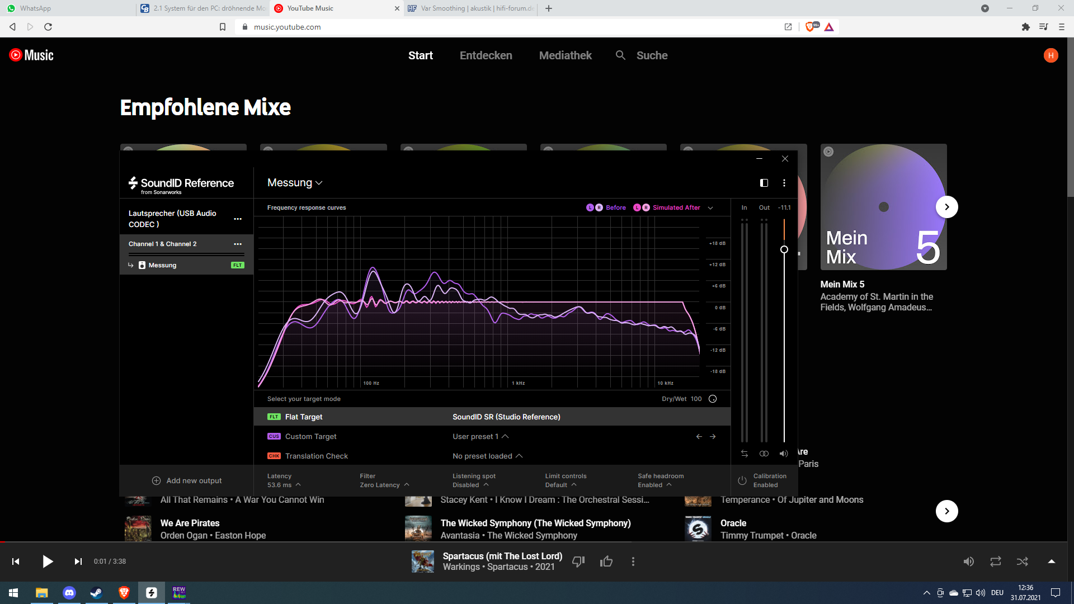Viewport: 1074px width, 604px height.
Task: Open Channel 1 & Channel 2 options
Action: 238,244
